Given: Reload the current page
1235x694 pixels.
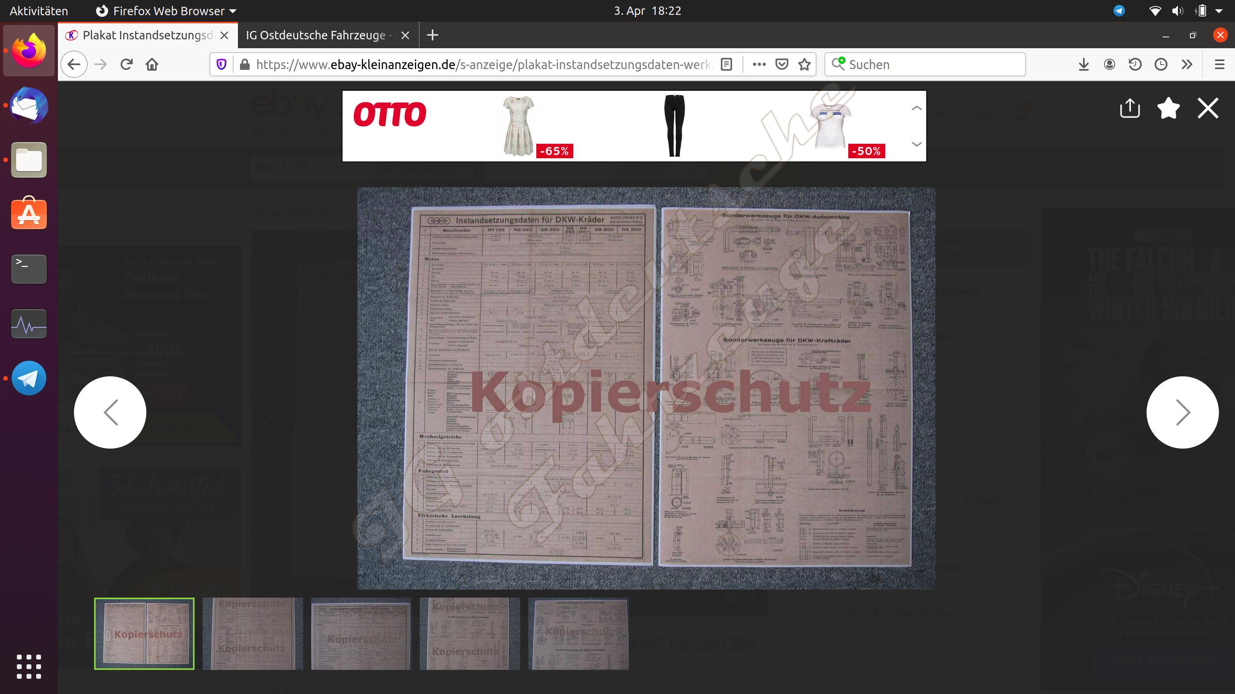Looking at the screenshot, I should pos(126,64).
